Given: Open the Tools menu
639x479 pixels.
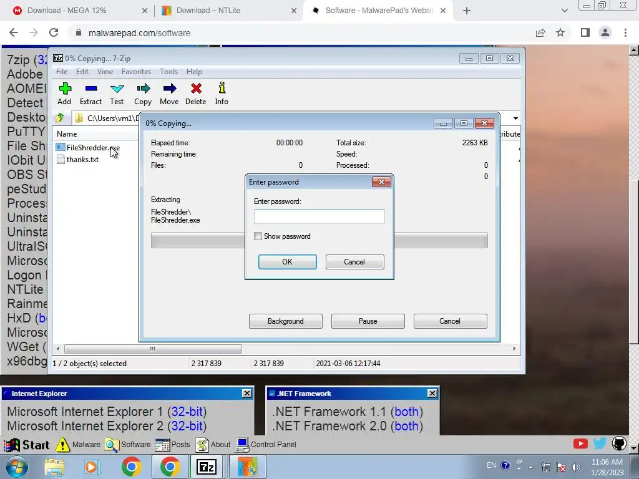Looking at the screenshot, I should [x=168, y=71].
